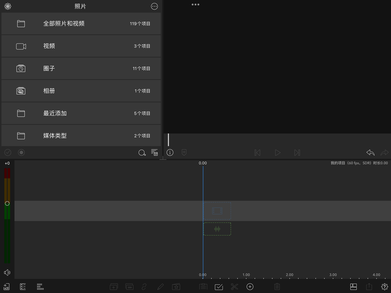Click the 119个项目 count label
The width and height of the screenshot is (391, 293).
point(140,24)
